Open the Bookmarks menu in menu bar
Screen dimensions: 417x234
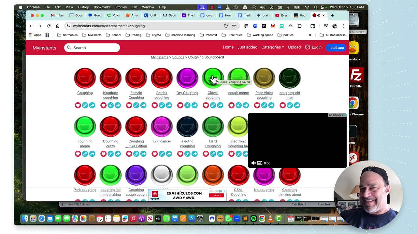102,7
